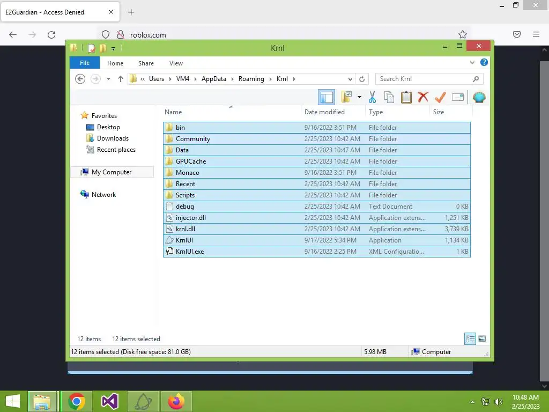Open Quick Access Toolbar customize dropdown
Screen dimensions: 549x412
pyautogui.click(x=114, y=48)
